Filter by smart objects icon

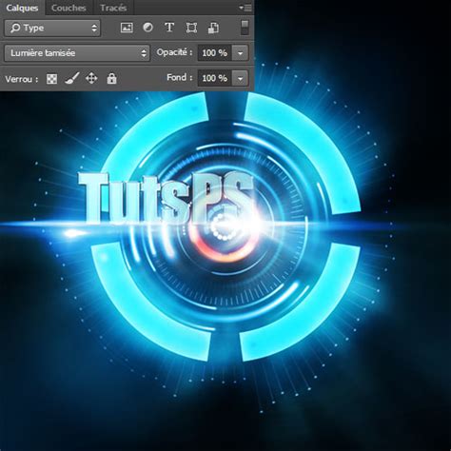point(213,28)
